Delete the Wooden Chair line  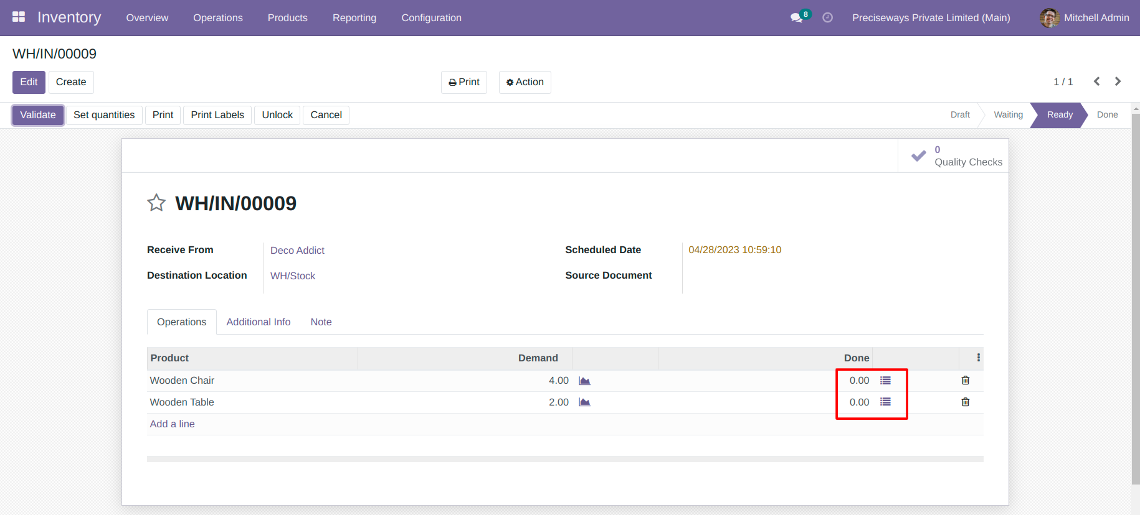click(x=966, y=381)
